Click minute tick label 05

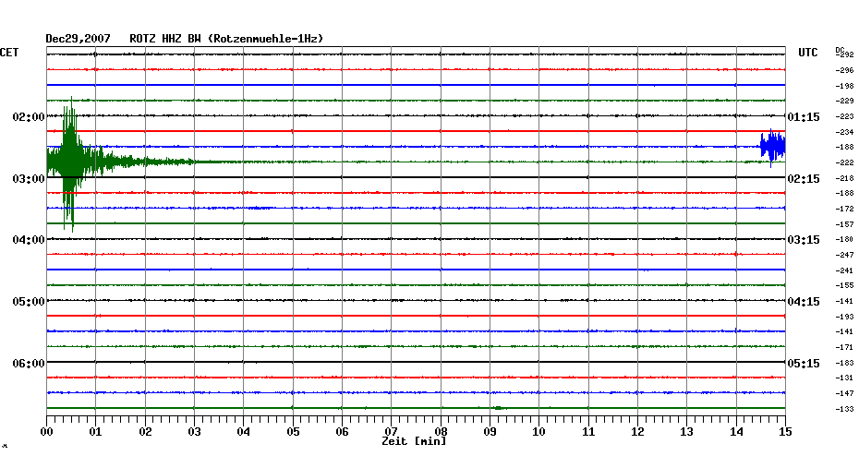(x=293, y=431)
